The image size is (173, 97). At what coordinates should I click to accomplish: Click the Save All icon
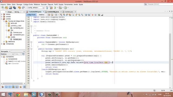(14, 8)
